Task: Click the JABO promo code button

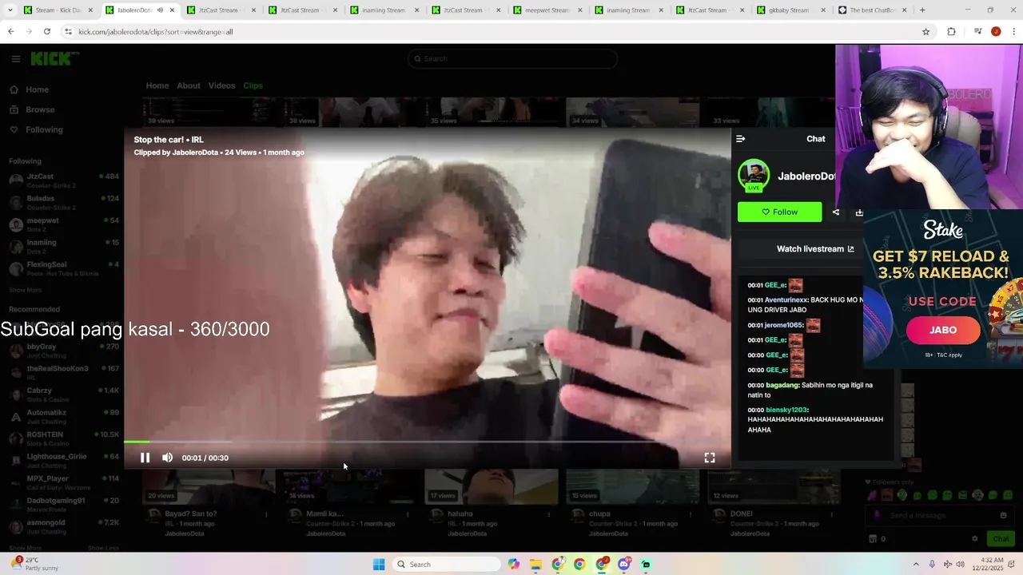Action: (943, 330)
